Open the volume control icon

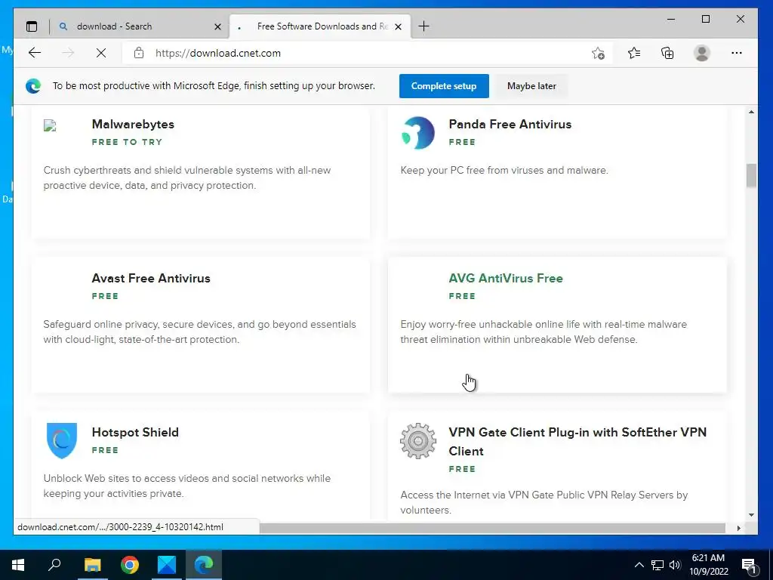click(675, 565)
